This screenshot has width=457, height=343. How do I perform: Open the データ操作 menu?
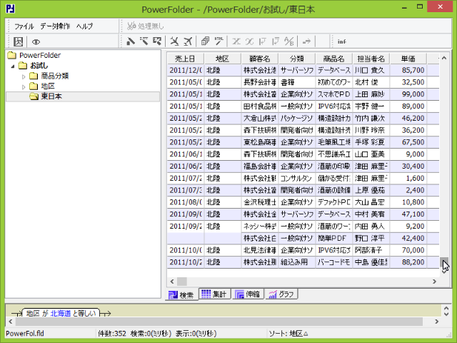click(55, 26)
